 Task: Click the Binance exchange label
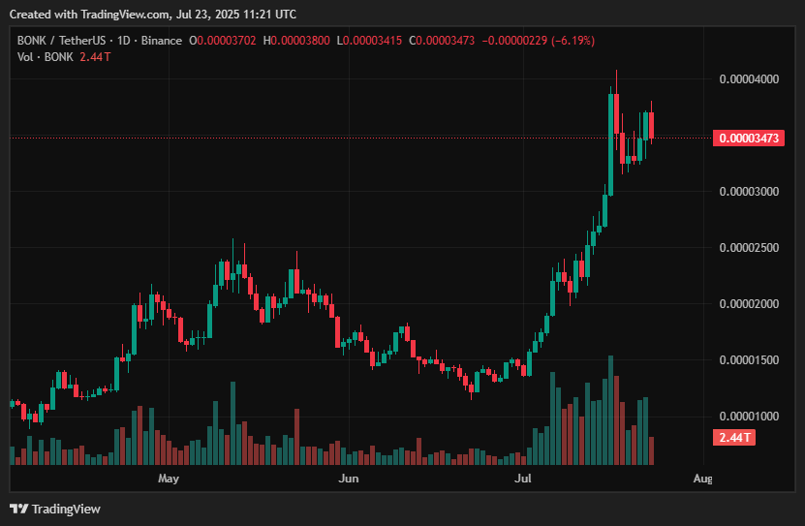coord(161,41)
